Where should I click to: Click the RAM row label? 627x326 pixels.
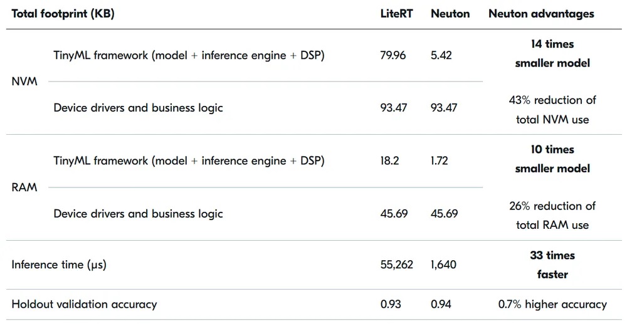24,187
